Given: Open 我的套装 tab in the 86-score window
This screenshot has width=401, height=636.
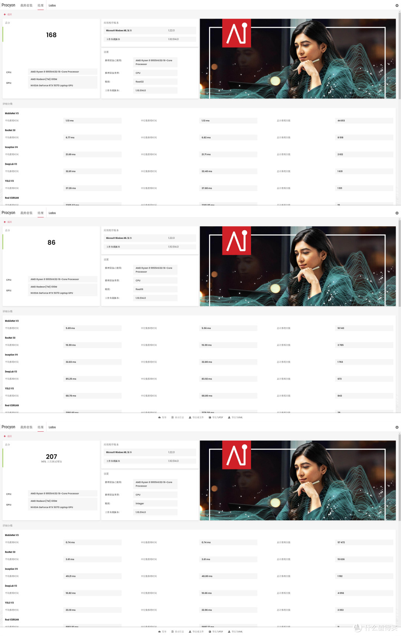Looking at the screenshot, I should pyautogui.click(x=26, y=213).
